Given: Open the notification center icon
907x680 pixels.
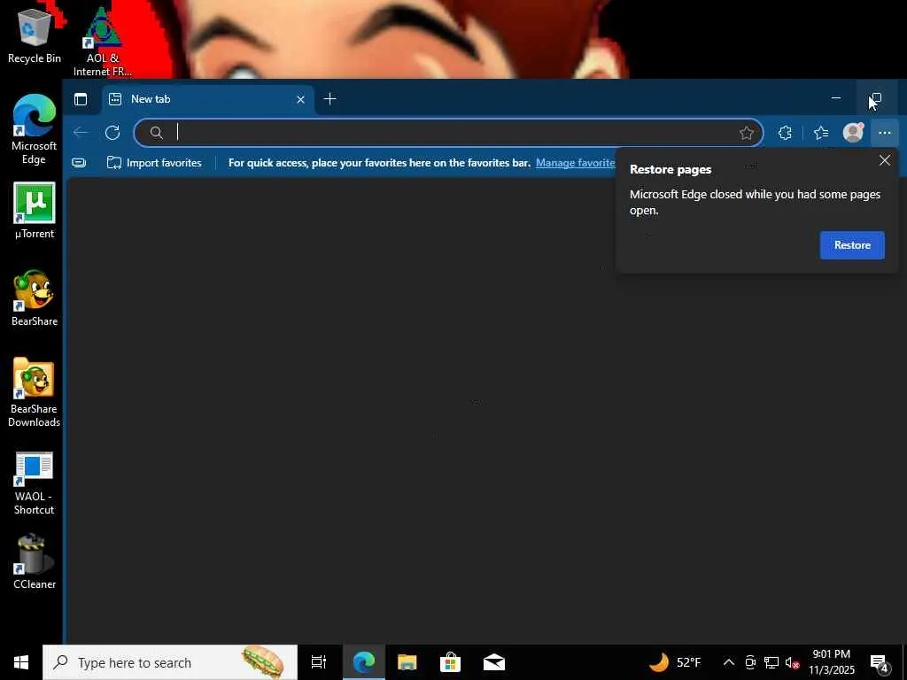Looking at the screenshot, I should click(880, 662).
